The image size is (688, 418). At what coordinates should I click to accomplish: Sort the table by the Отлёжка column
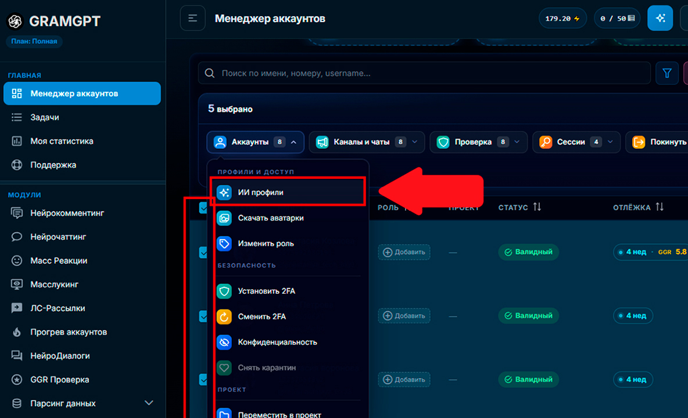[638, 207]
